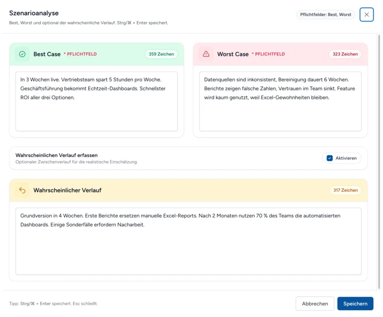Click the Best Case checkmark icon

coord(22,54)
